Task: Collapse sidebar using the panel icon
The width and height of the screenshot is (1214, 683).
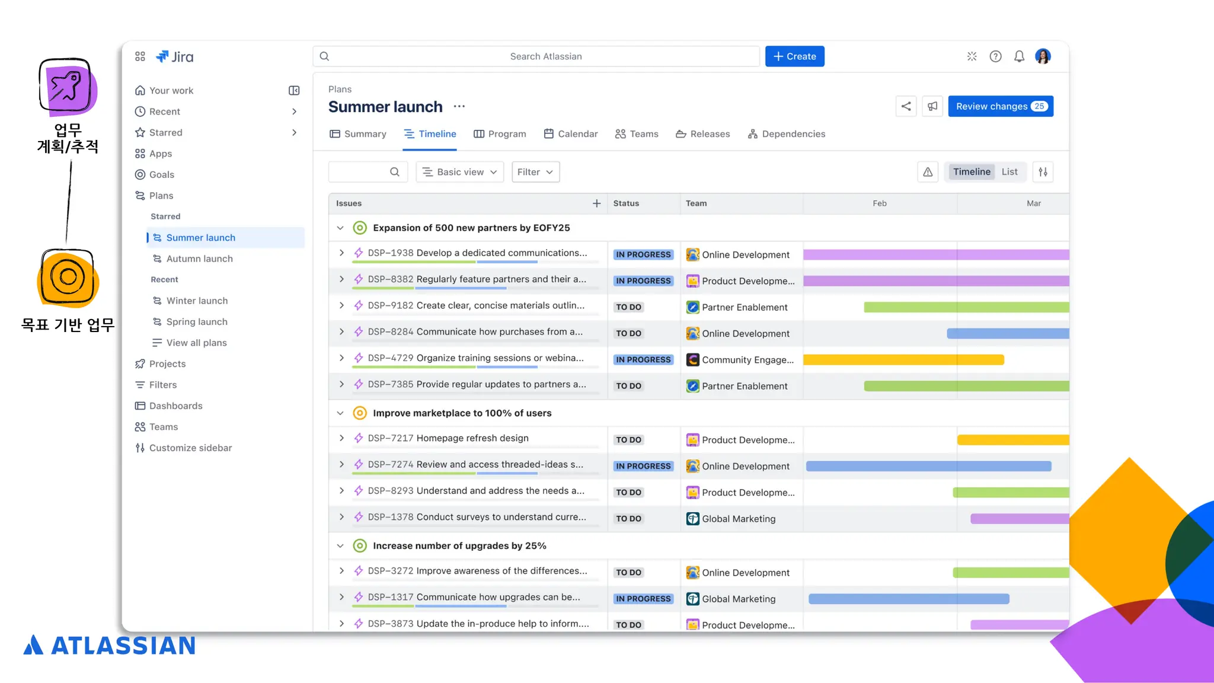Action: [294, 90]
